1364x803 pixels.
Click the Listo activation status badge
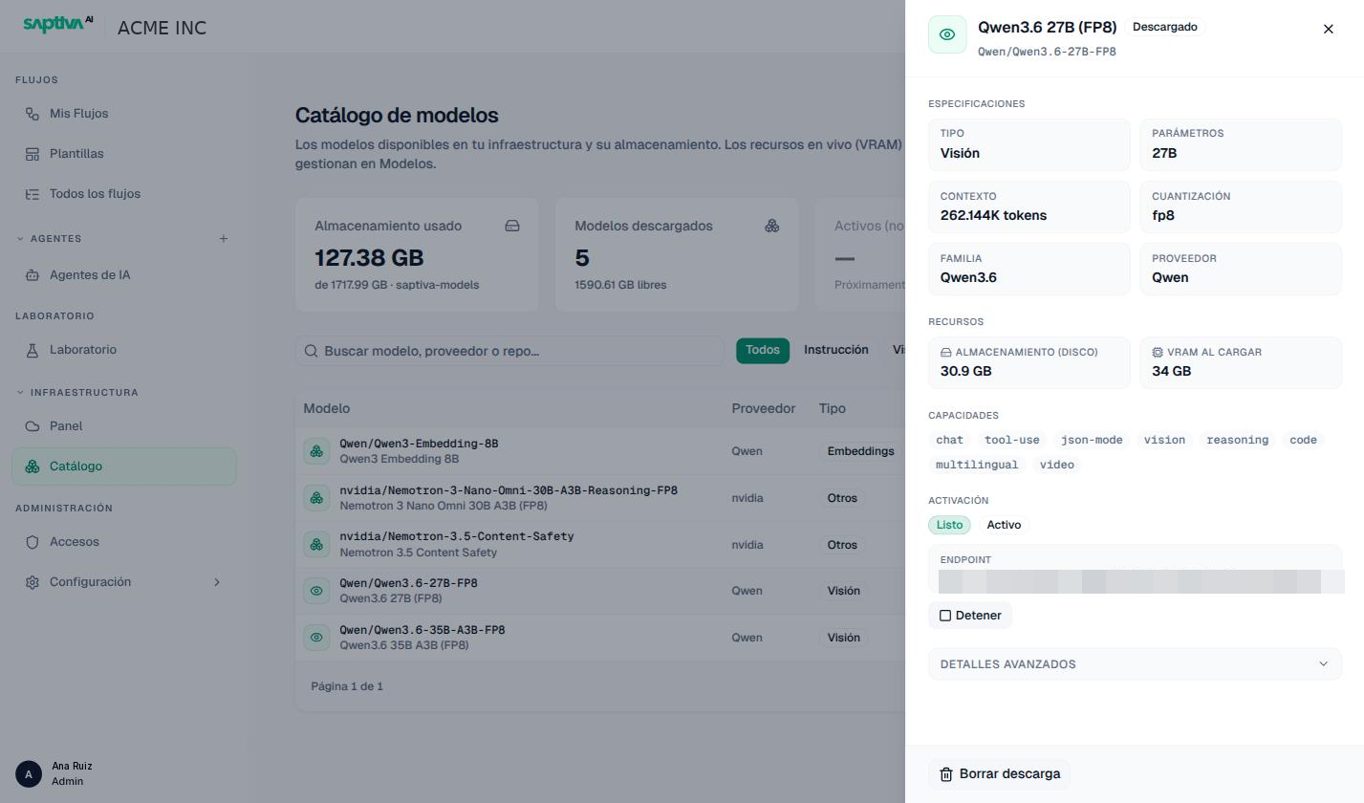point(949,525)
